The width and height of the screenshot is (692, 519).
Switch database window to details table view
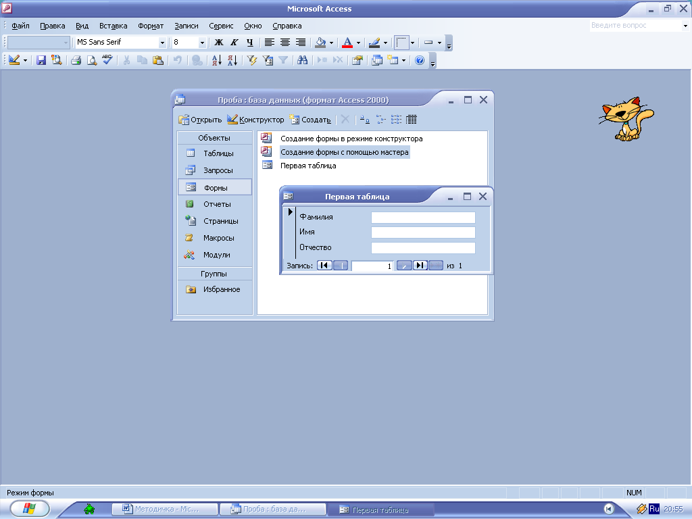(x=412, y=119)
